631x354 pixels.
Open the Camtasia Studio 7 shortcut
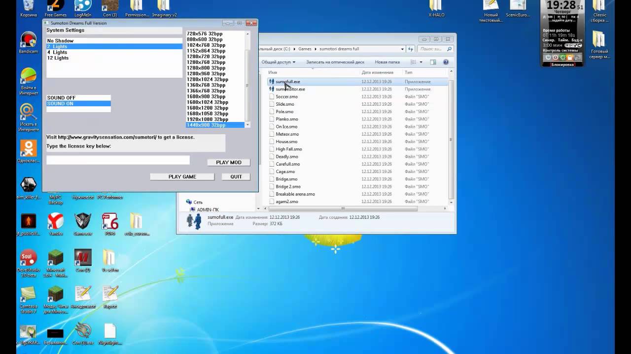click(x=29, y=300)
